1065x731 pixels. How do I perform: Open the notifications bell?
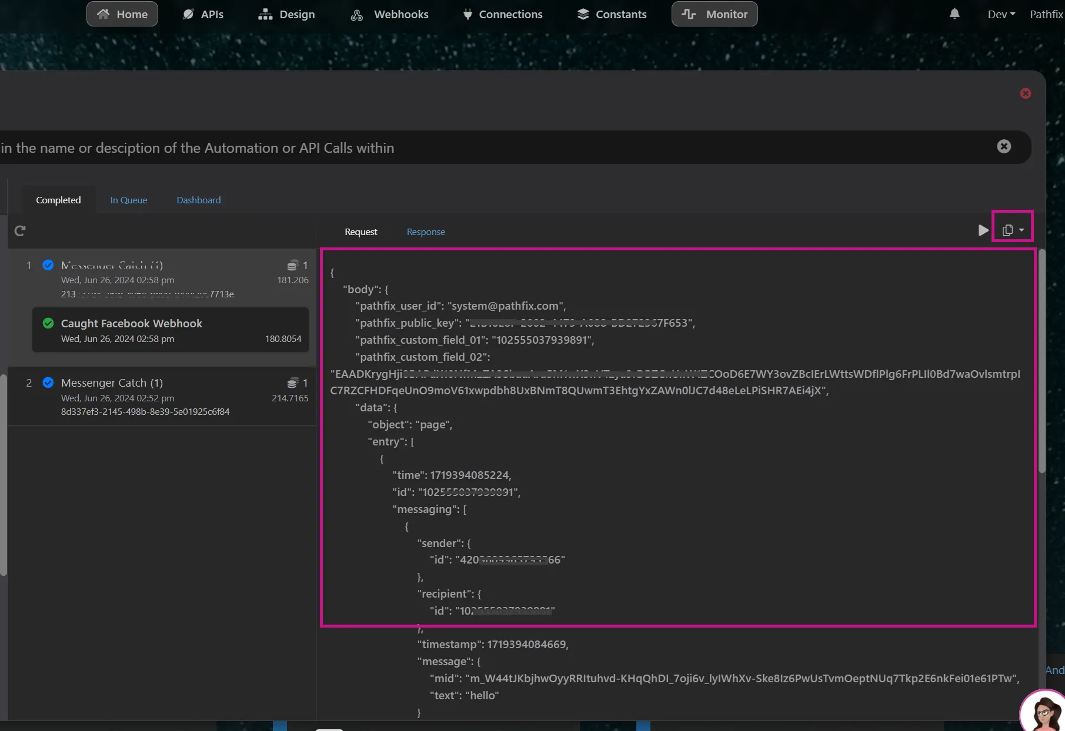coord(954,14)
